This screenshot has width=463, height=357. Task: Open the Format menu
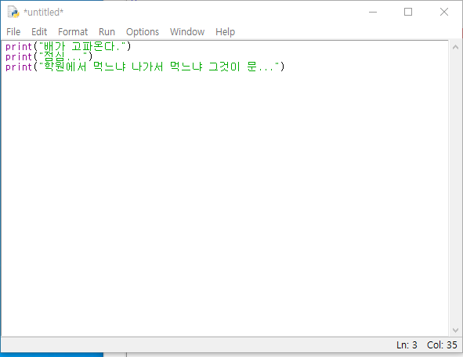(73, 31)
